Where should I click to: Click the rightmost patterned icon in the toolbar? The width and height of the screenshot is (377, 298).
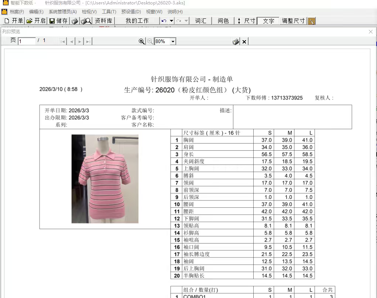[311, 21]
